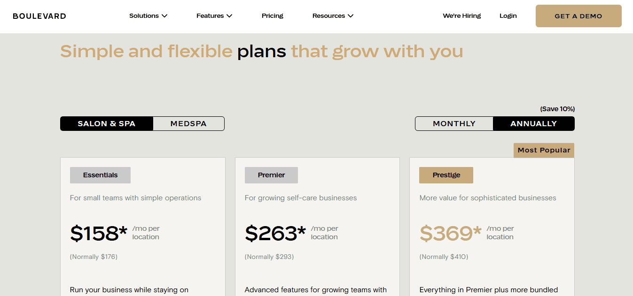The image size is (633, 296).
Task: Select the Premier plan label
Action: point(271,175)
